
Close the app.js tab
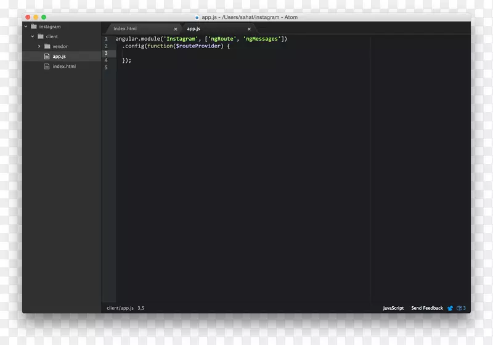249,29
